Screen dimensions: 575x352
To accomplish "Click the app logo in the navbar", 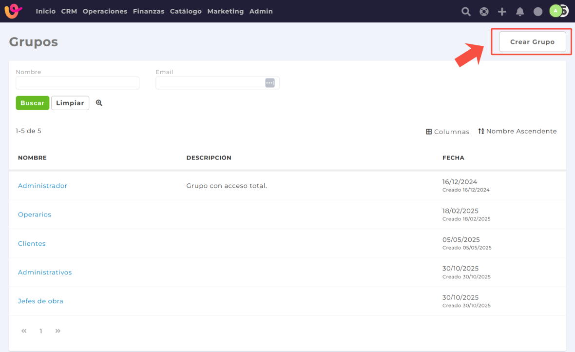I will (13, 11).
